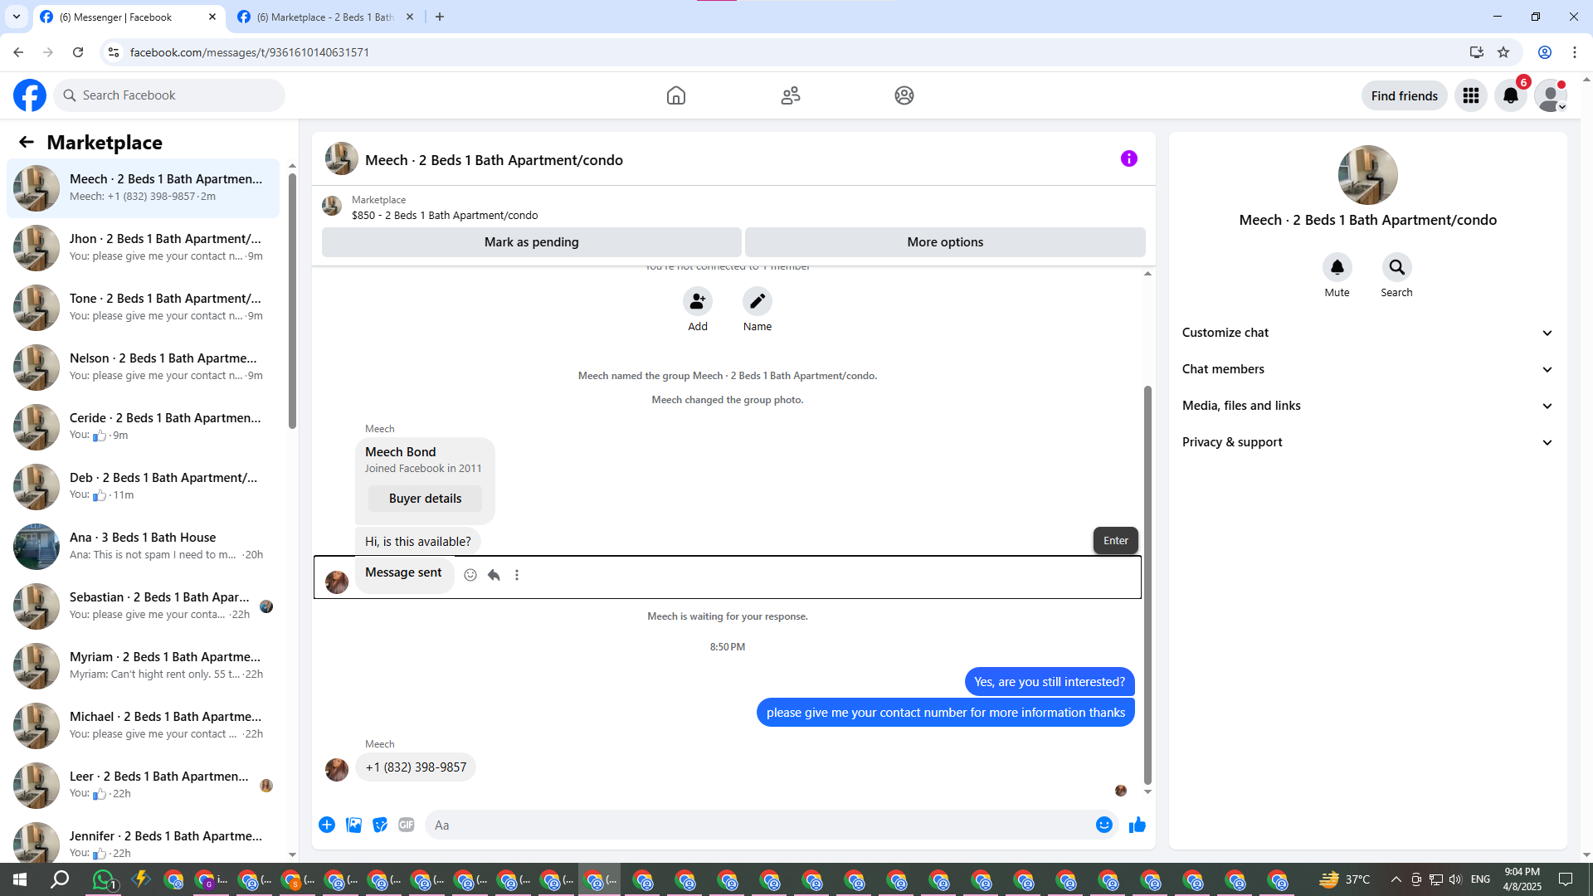Open the Jhon conversation in the list

pyautogui.click(x=145, y=247)
